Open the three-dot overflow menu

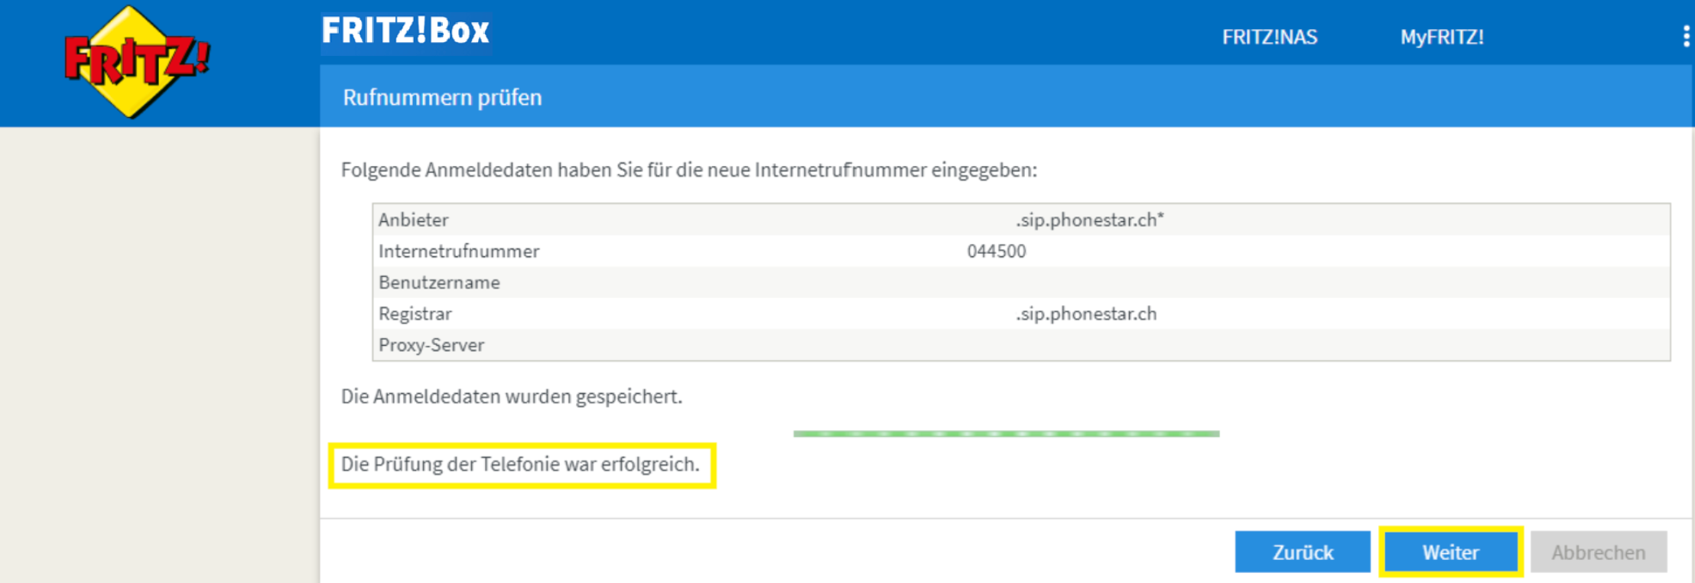pos(1686,36)
